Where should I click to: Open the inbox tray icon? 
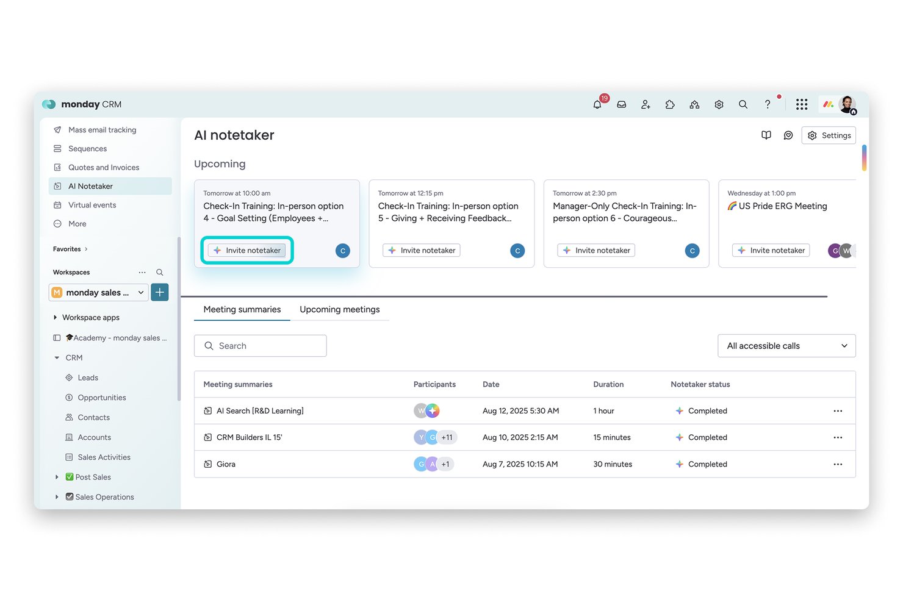[x=621, y=104]
